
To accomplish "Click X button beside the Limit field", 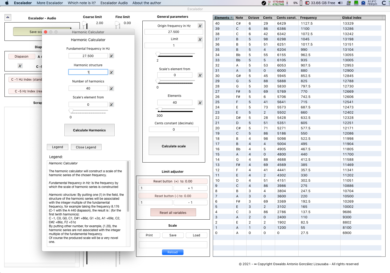I will tap(200, 40).
